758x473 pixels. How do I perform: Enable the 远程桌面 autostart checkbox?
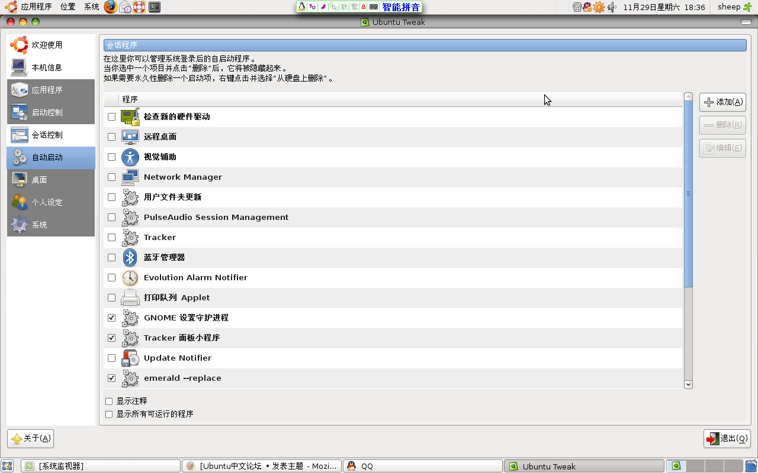pos(111,137)
